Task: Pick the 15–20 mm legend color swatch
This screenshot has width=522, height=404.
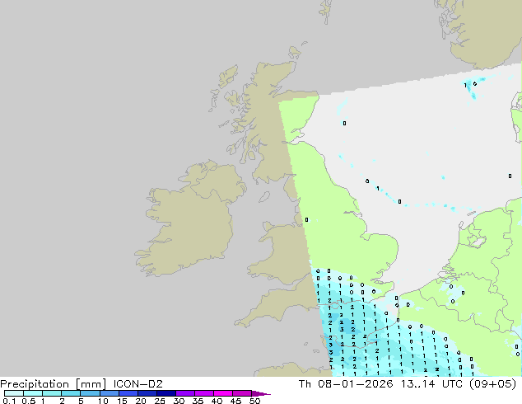Action: [128, 393]
